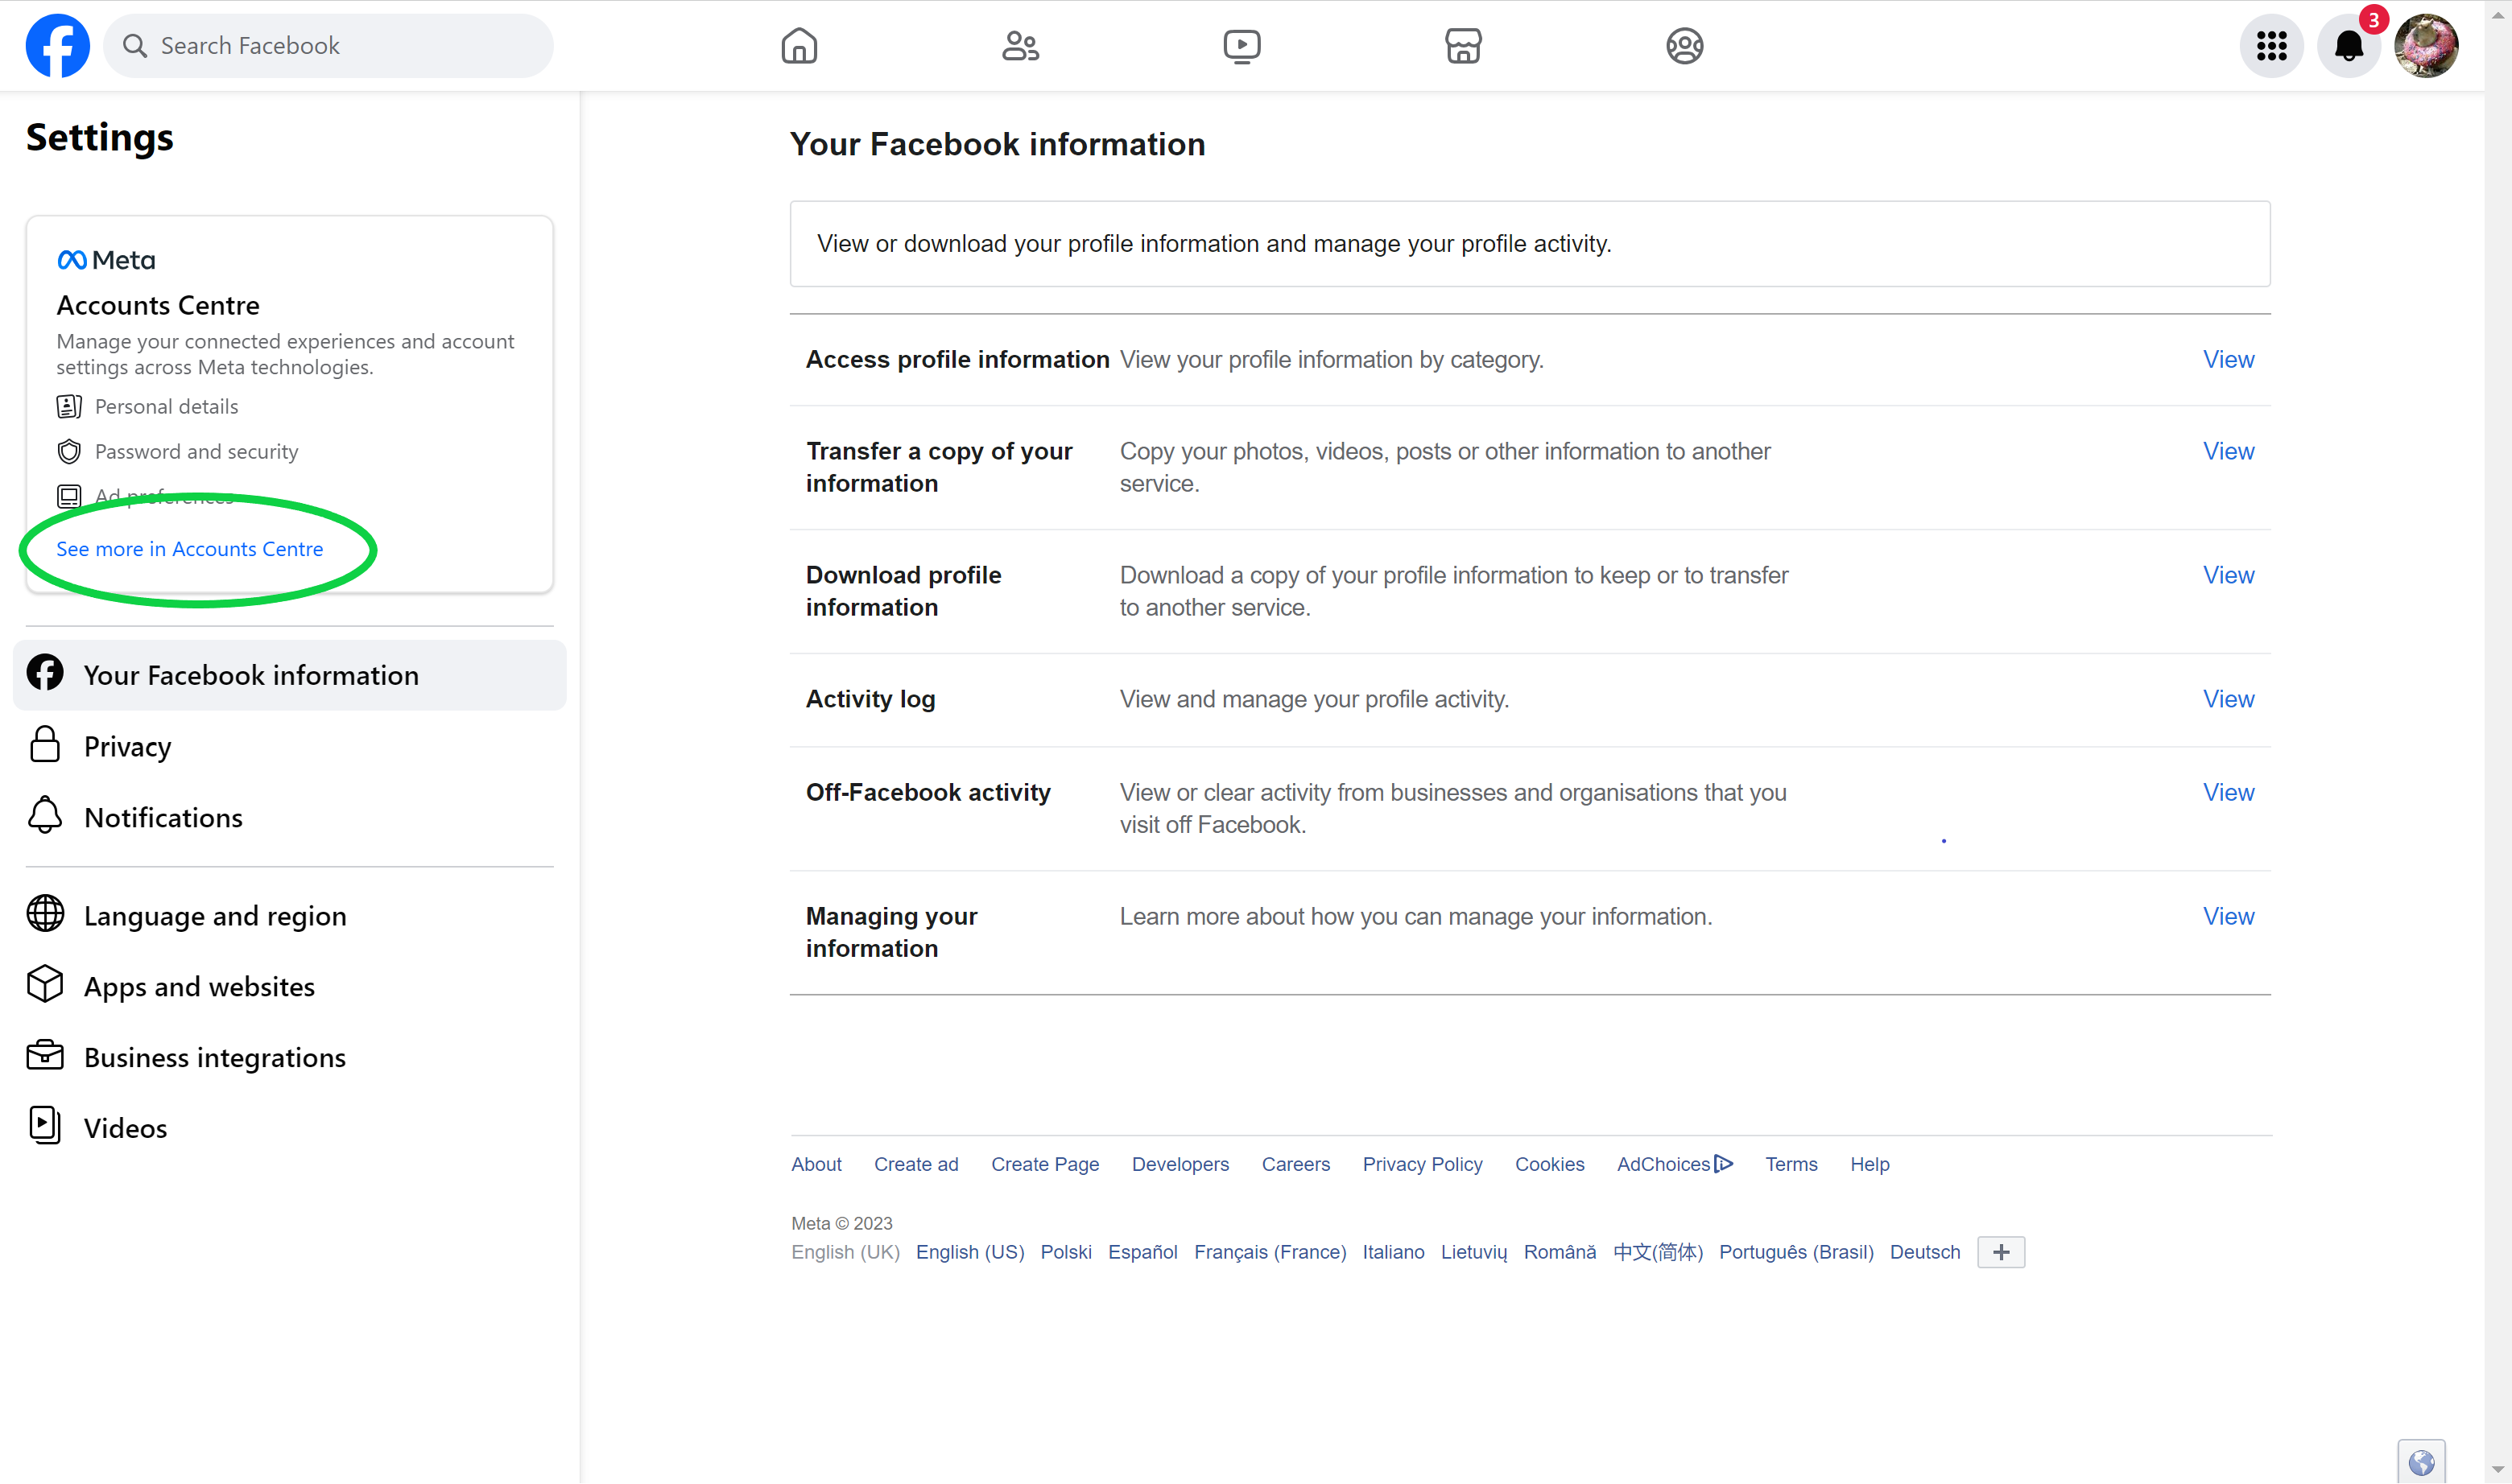Expand Notifications settings
Image resolution: width=2512 pixels, height=1484 pixels.
163,816
